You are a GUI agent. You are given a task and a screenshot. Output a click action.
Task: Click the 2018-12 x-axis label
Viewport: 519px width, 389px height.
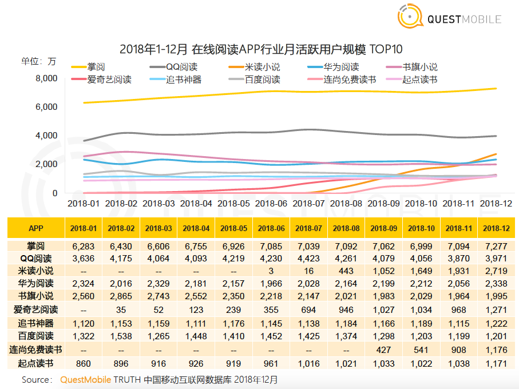tap(496, 204)
